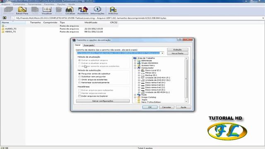Switch to the Avançado tab
The height and width of the screenshot is (149, 265).
(89, 45)
